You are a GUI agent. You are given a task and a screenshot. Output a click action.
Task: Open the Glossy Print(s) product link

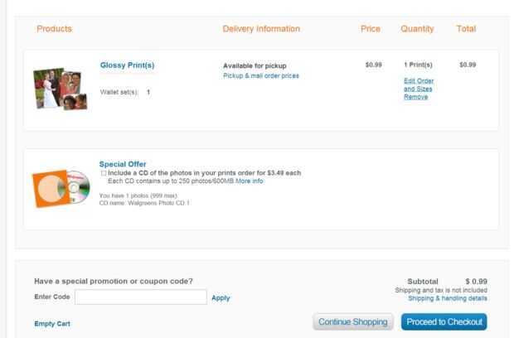point(127,65)
